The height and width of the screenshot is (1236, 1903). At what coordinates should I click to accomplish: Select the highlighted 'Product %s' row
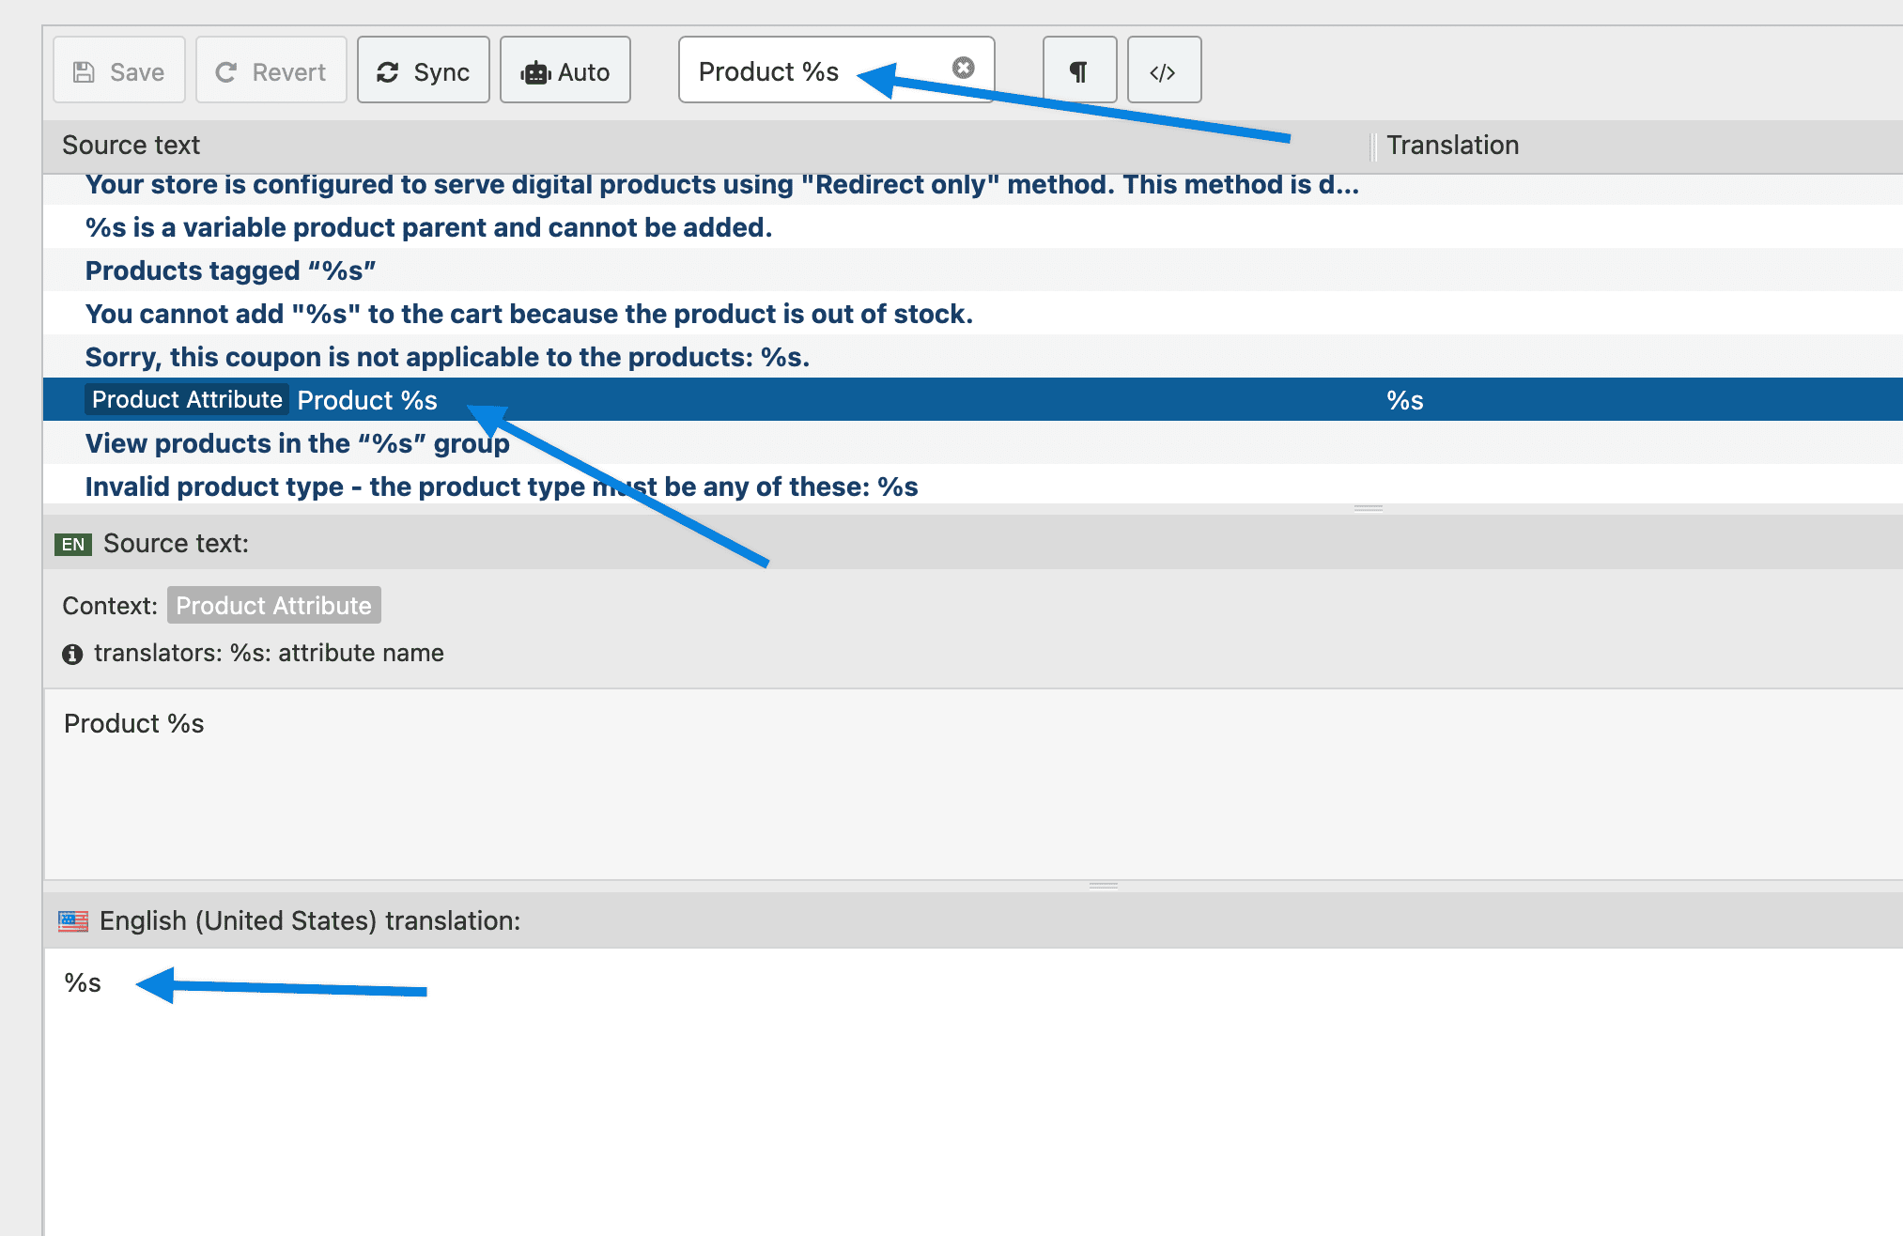pos(973,400)
